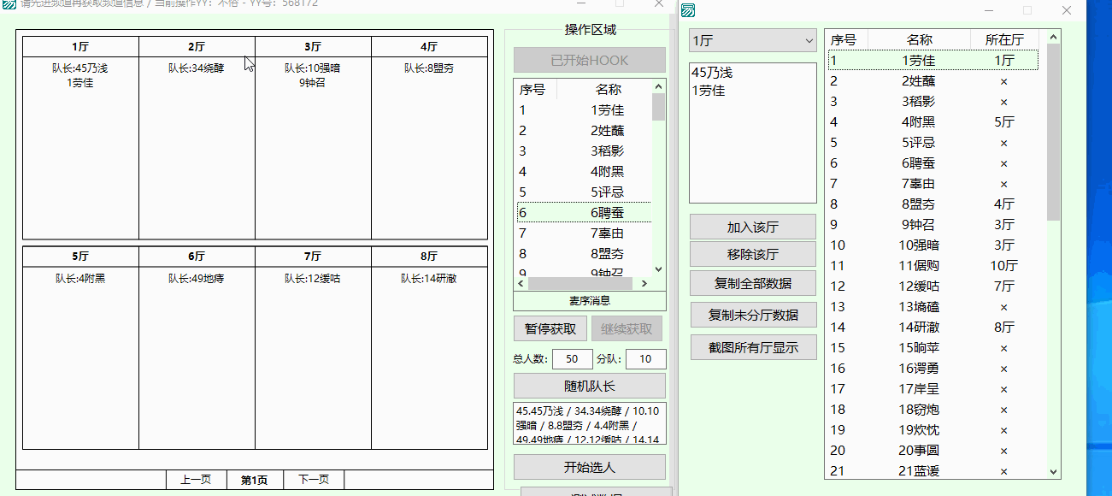The width and height of the screenshot is (1112, 496).
Task: Click down arrow of right table scrollbar
Action: 1053,472
